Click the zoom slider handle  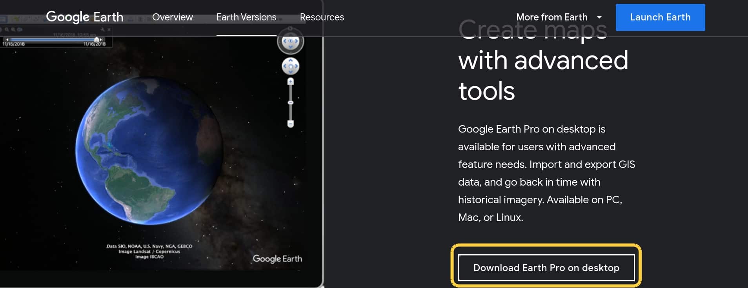pyautogui.click(x=291, y=102)
